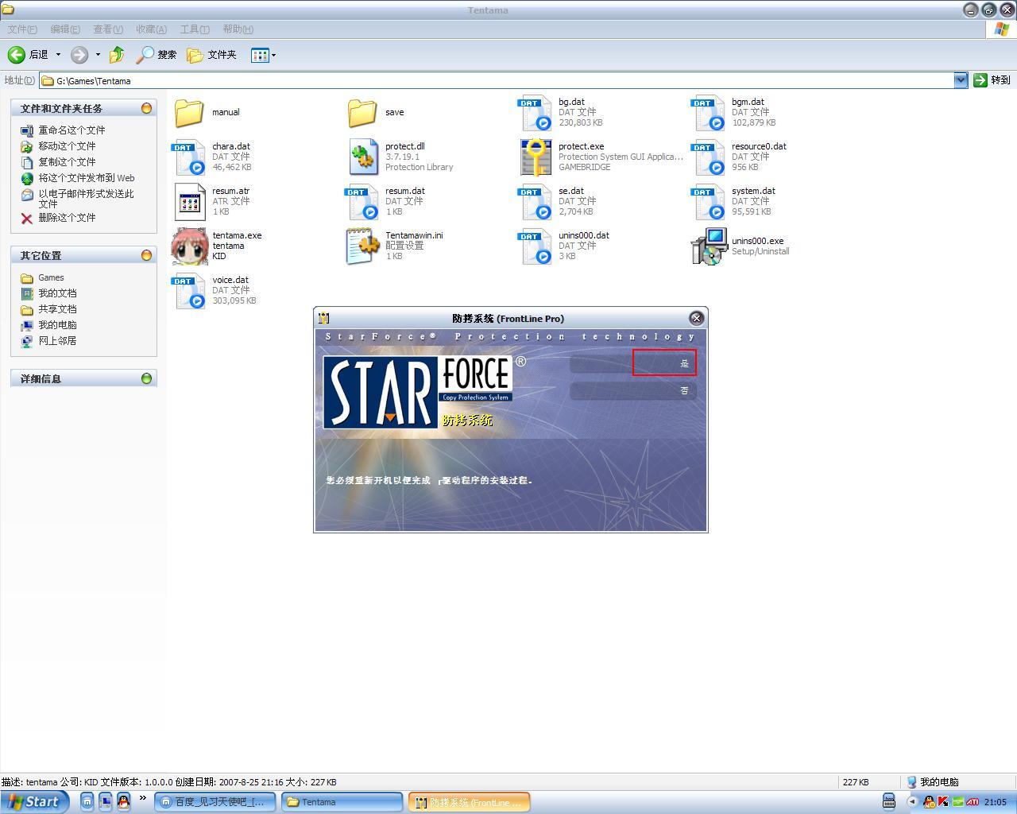Click 否 in the StarForce dialog
The height and width of the screenshot is (814, 1017).
click(633, 390)
